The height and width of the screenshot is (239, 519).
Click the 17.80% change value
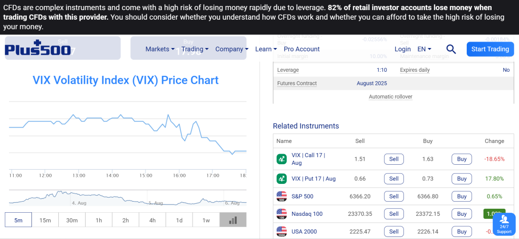[495, 178]
